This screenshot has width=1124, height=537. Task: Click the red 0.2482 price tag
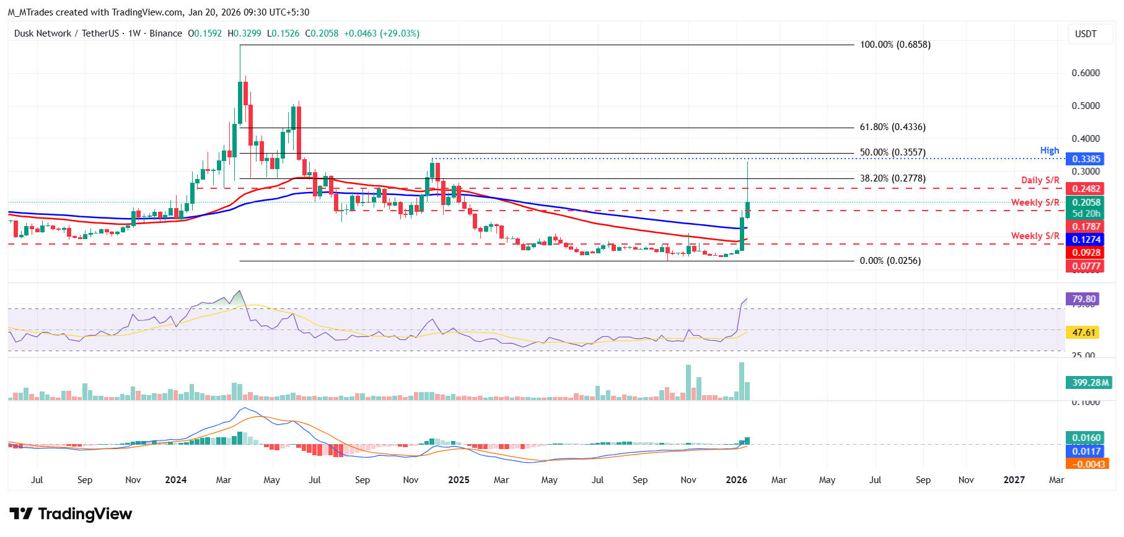tap(1086, 189)
